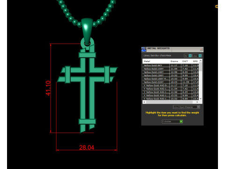The height and width of the screenshot is (169, 225).
Task: Close the Metal Weights dialog
Action: coord(201,49)
